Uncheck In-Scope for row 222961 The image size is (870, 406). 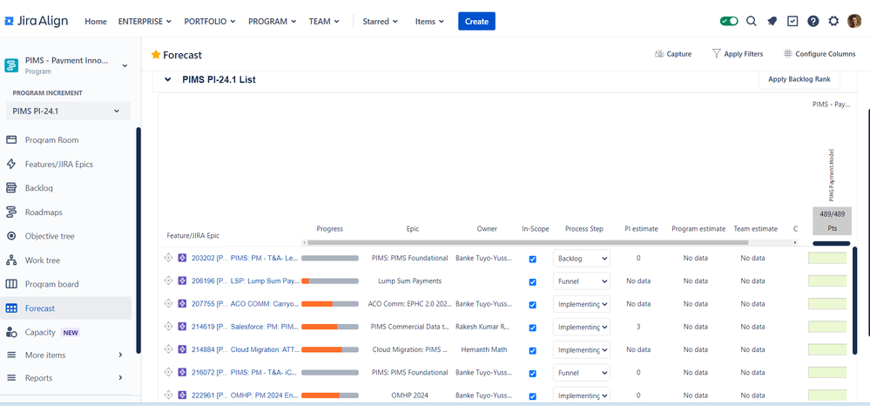(x=533, y=396)
